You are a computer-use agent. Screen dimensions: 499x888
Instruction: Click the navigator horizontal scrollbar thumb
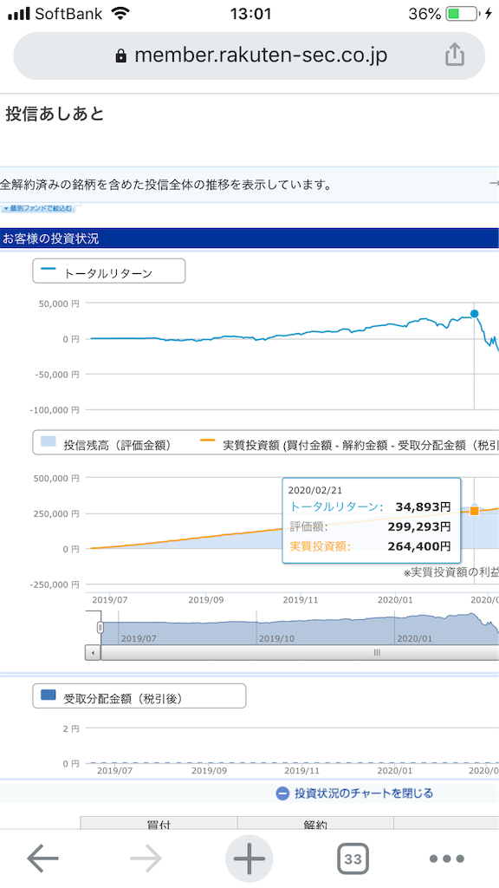pyautogui.click(x=300, y=653)
